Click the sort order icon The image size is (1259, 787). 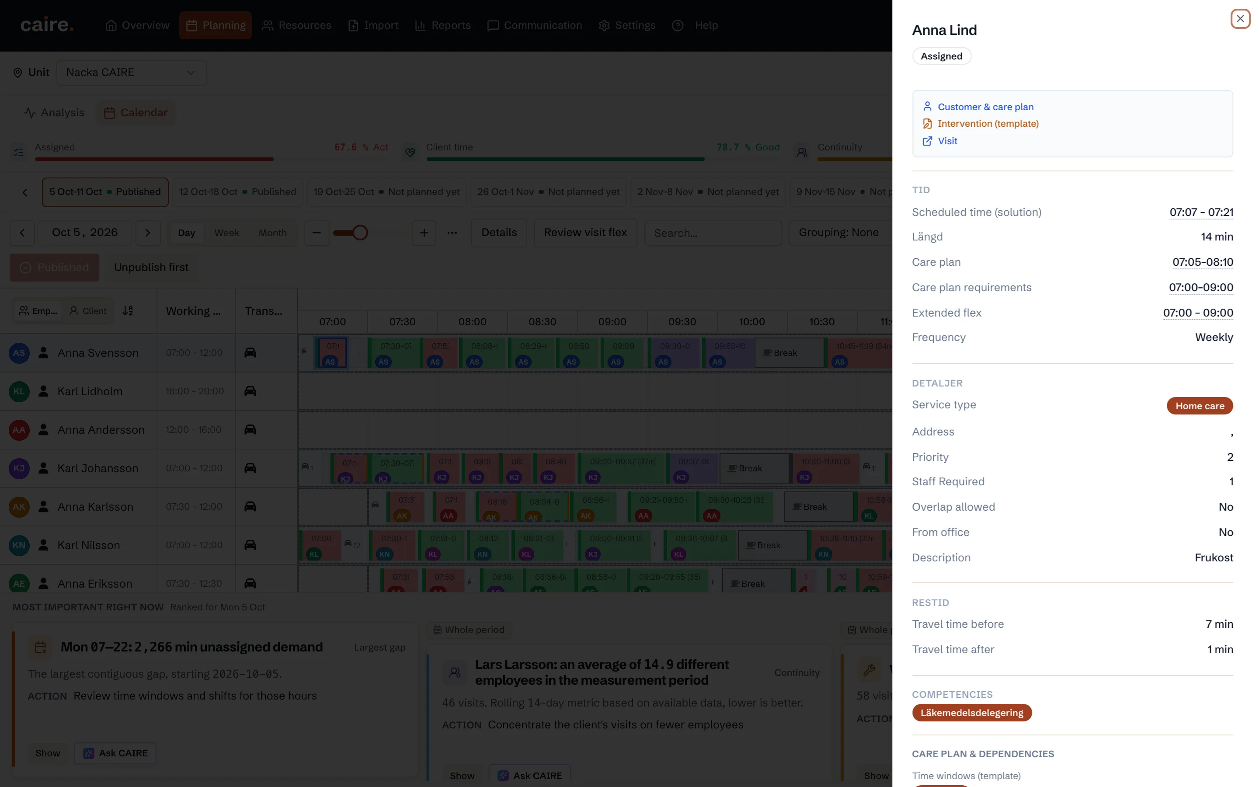point(128,311)
